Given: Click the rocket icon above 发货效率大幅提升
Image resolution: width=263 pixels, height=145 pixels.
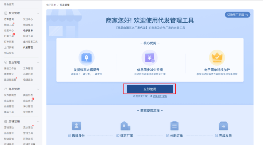Looking at the screenshot, I should pos(86,58).
